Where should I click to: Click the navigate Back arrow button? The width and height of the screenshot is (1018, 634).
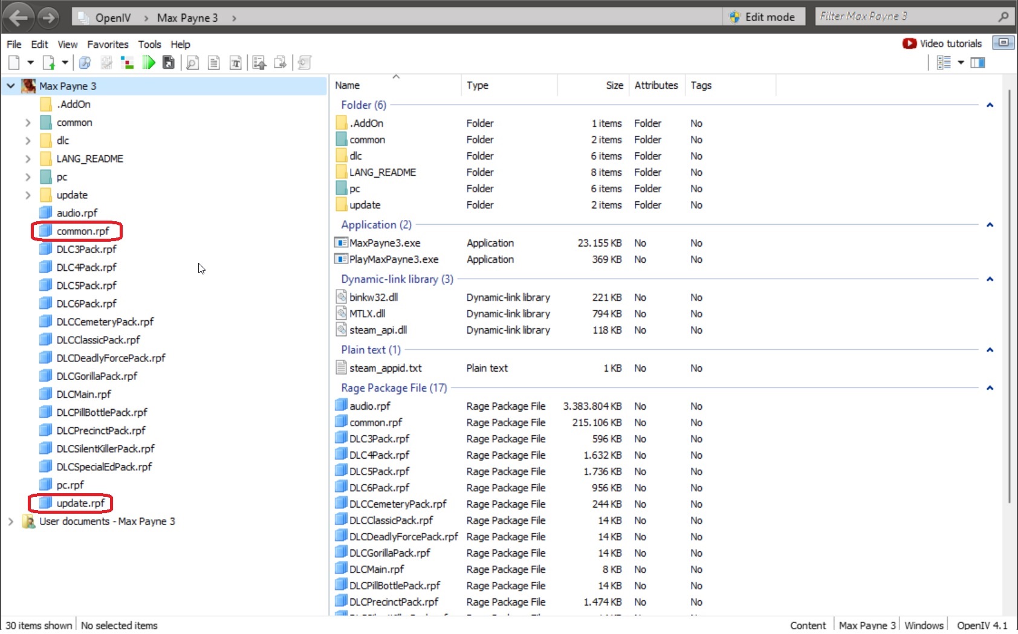(18, 18)
